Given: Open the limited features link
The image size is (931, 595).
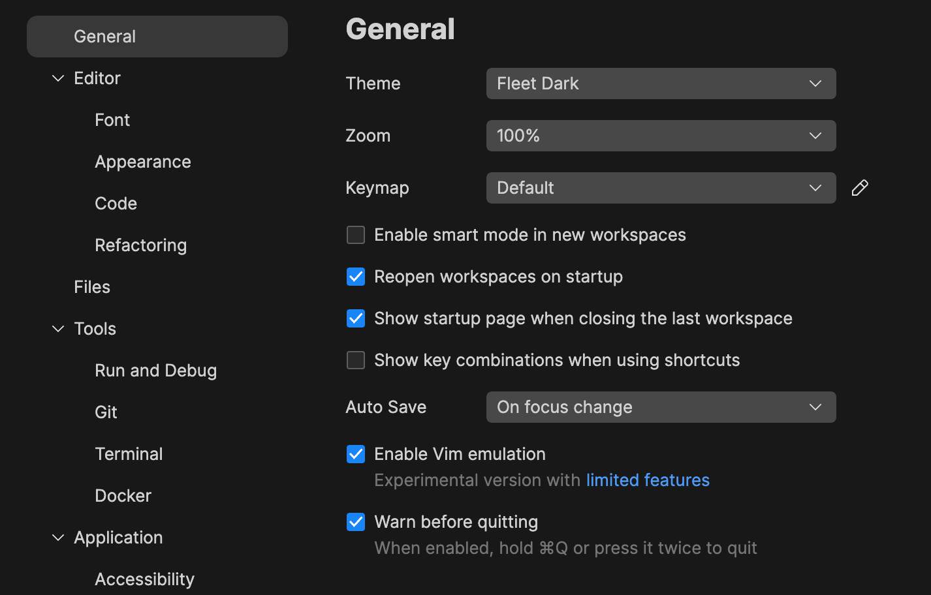Looking at the screenshot, I should [648, 480].
